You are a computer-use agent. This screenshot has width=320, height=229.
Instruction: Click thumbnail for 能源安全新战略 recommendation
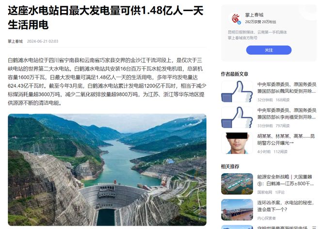(x=237, y=184)
